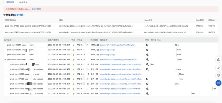Open print.service.PrintTem link at 10:40:50.055
The height and width of the screenshot is (103, 222).
[121, 89]
